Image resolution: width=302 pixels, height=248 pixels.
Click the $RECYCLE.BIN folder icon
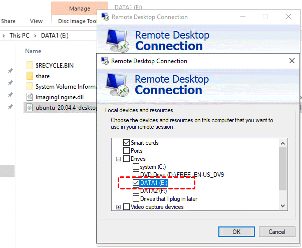coord(30,65)
